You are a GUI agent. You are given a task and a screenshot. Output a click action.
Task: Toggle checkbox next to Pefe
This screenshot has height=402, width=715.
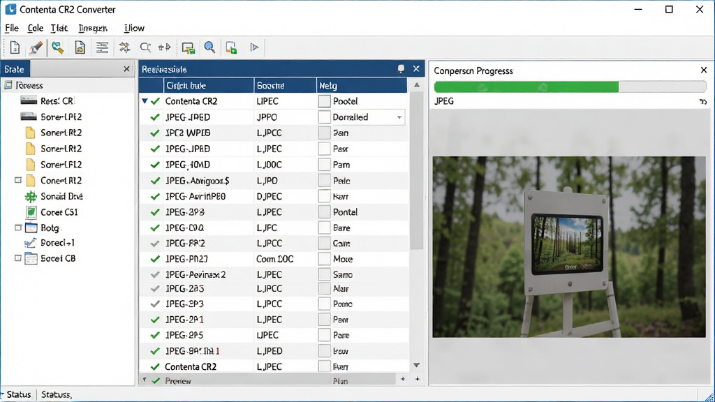[x=324, y=181]
